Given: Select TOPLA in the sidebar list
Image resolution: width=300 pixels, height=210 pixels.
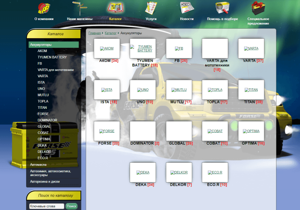Looking at the screenshot, I should [43, 101].
